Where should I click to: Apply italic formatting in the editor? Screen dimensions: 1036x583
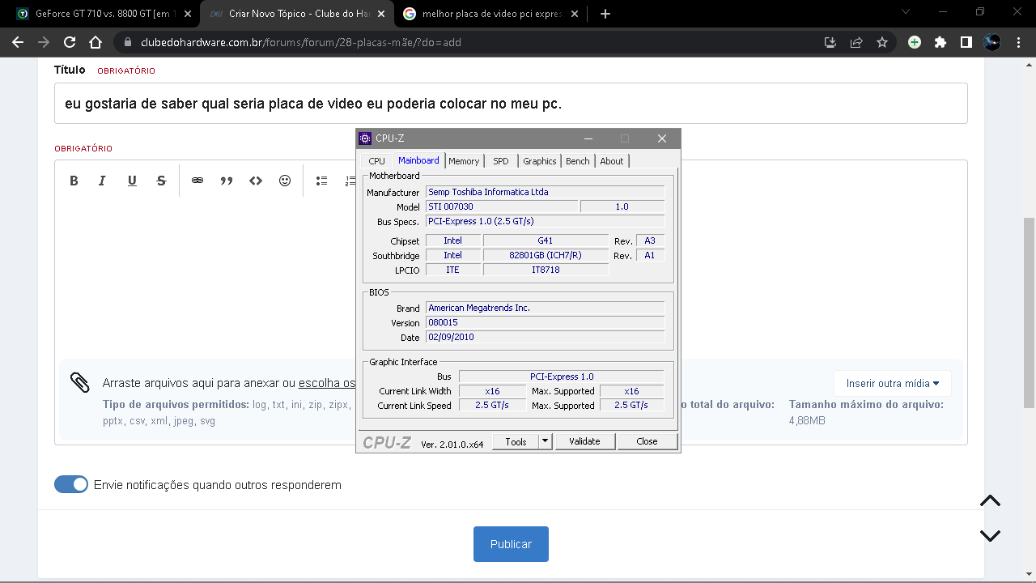(102, 181)
